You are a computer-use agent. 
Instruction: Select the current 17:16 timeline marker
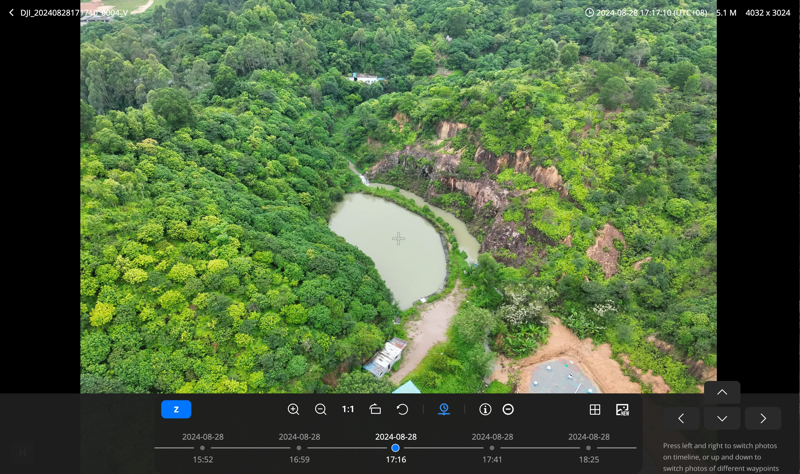coord(395,448)
